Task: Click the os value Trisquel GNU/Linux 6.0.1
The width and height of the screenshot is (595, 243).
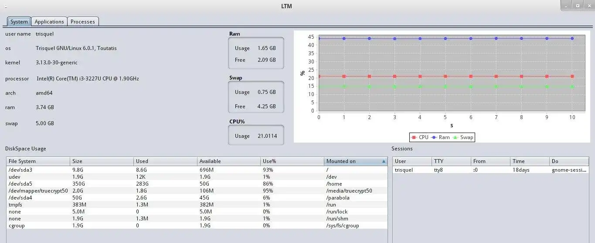Action: coord(76,48)
